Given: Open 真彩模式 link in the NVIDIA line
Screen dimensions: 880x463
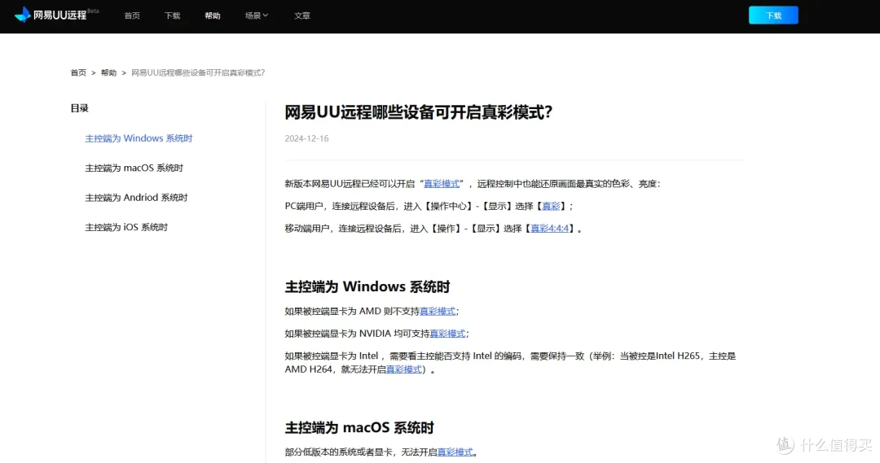Looking at the screenshot, I should pos(447,334).
